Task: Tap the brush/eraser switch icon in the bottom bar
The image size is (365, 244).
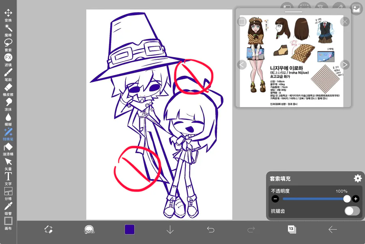Action: point(48,229)
